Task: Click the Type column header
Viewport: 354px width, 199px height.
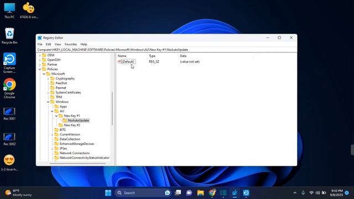Action: click(x=163, y=56)
